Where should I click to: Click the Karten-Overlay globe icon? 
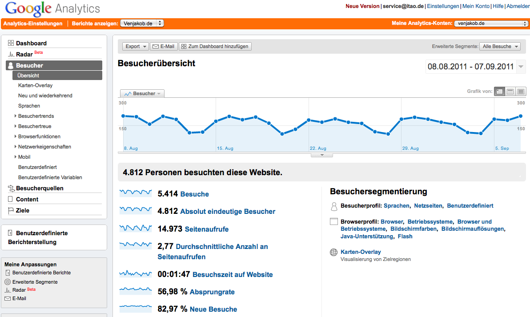pyautogui.click(x=333, y=252)
